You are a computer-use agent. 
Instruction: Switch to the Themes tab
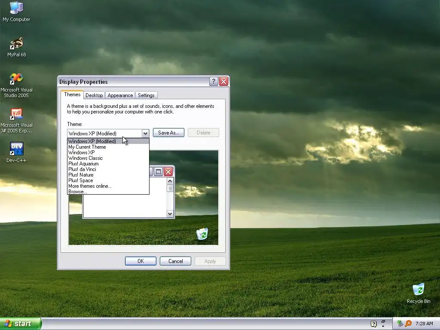(72, 95)
